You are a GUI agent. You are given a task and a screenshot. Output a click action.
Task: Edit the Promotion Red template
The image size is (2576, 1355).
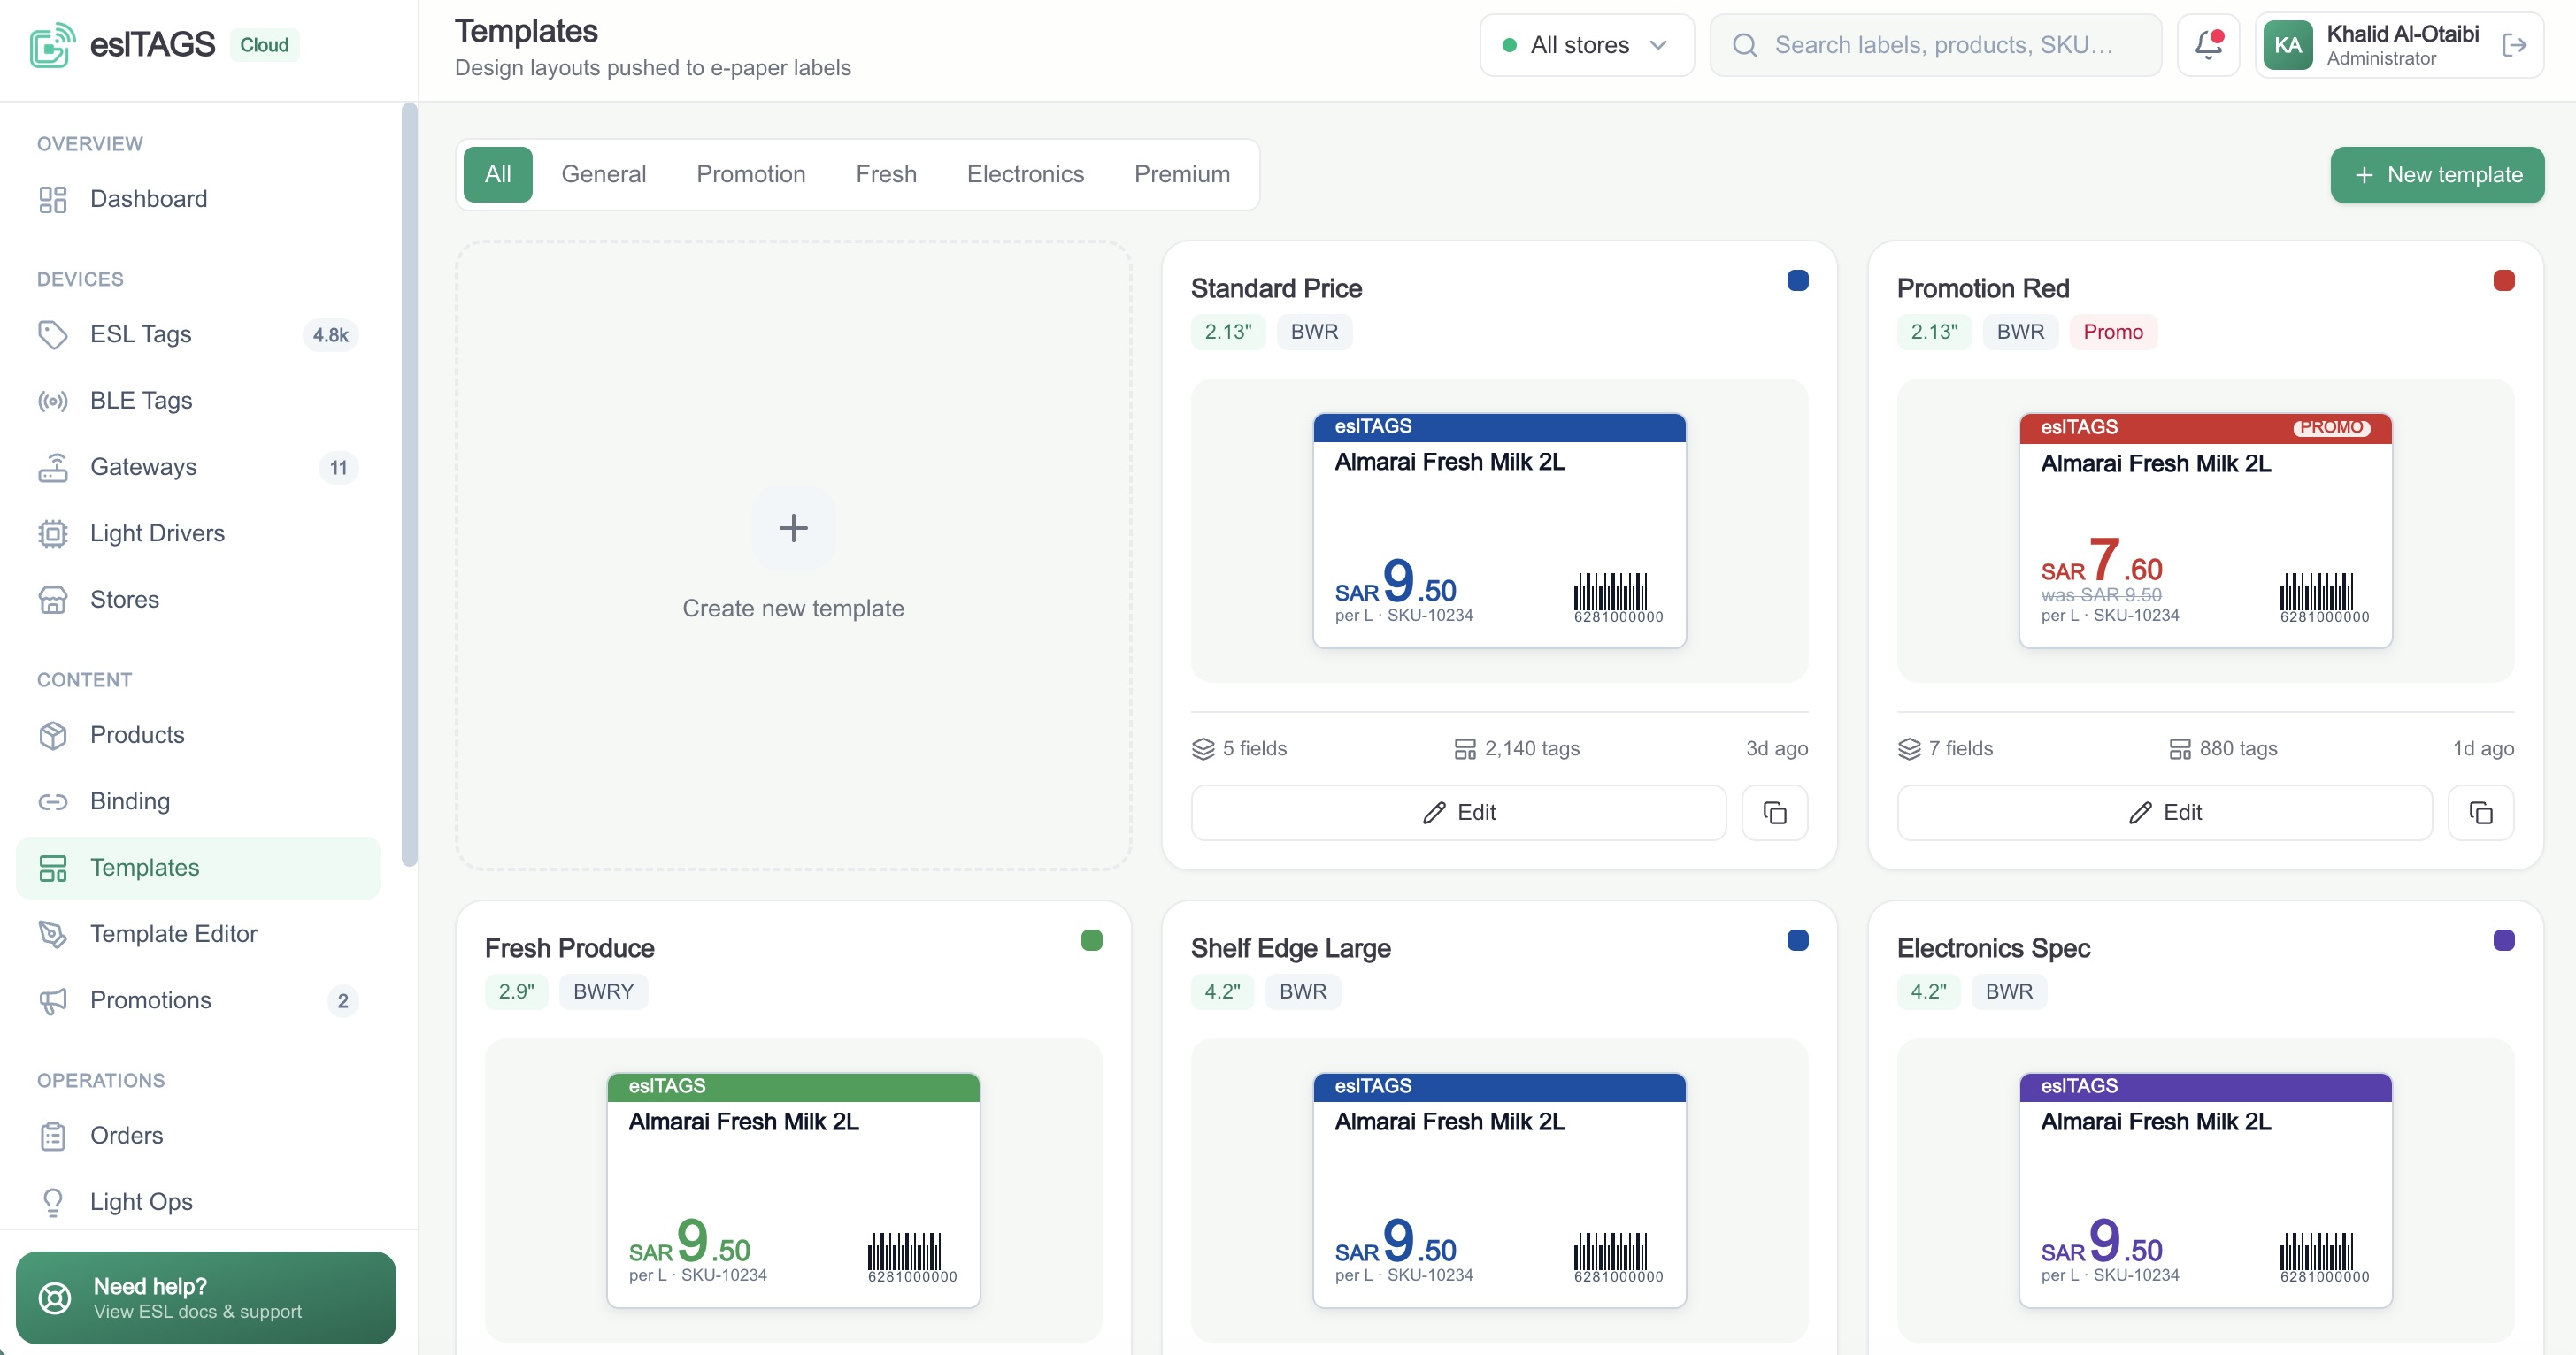point(2164,813)
